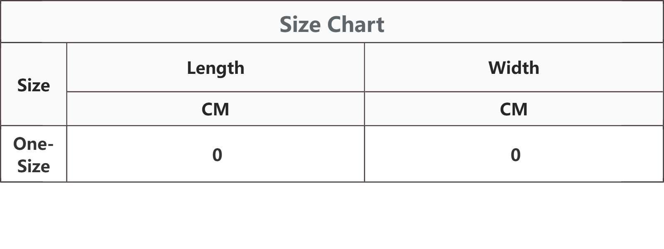Select the "One-Size" row label cell
This screenshot has width=664, height=249.
[34, 154]
